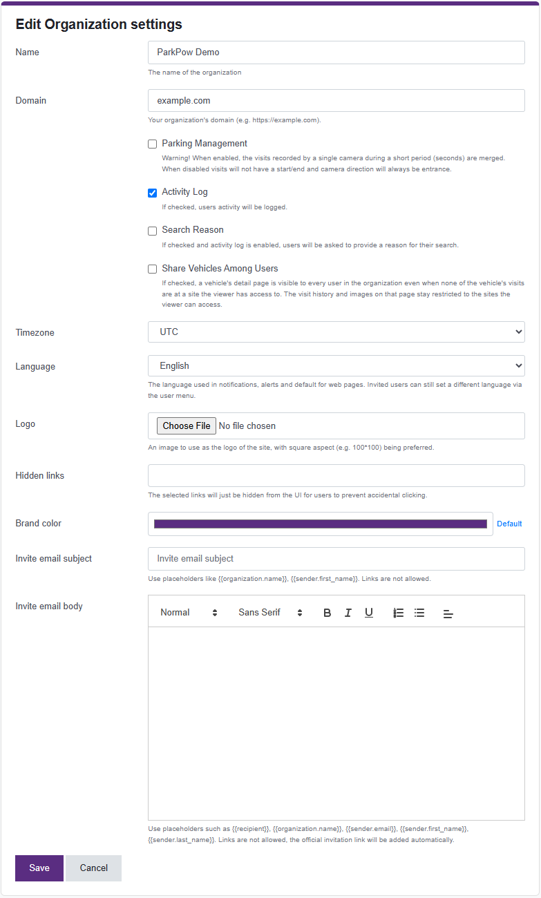
Task: Focus the Invite email subject field
Action: pos(336,558)
